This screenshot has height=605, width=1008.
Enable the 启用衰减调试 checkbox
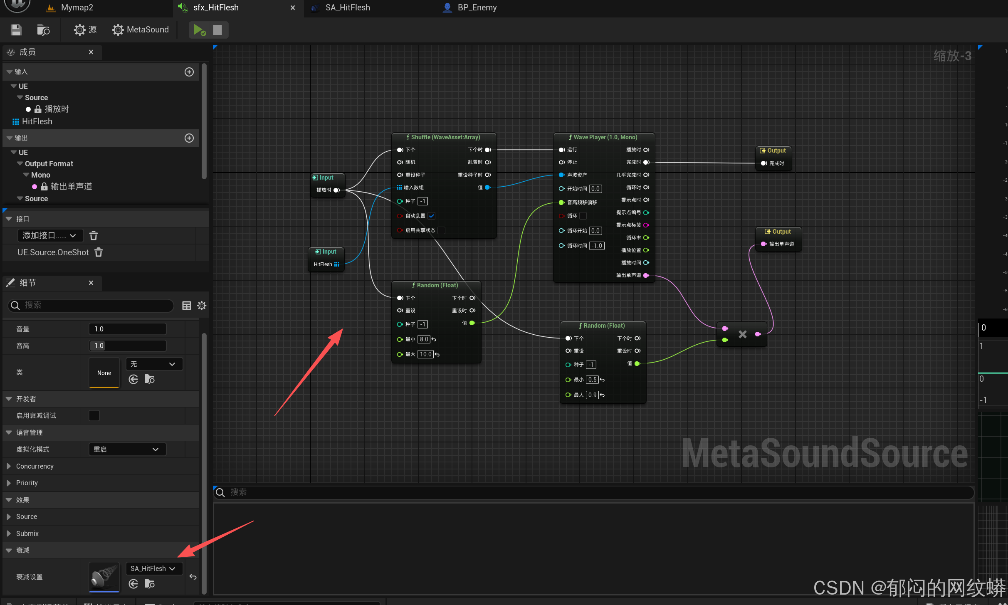point(94,415)
